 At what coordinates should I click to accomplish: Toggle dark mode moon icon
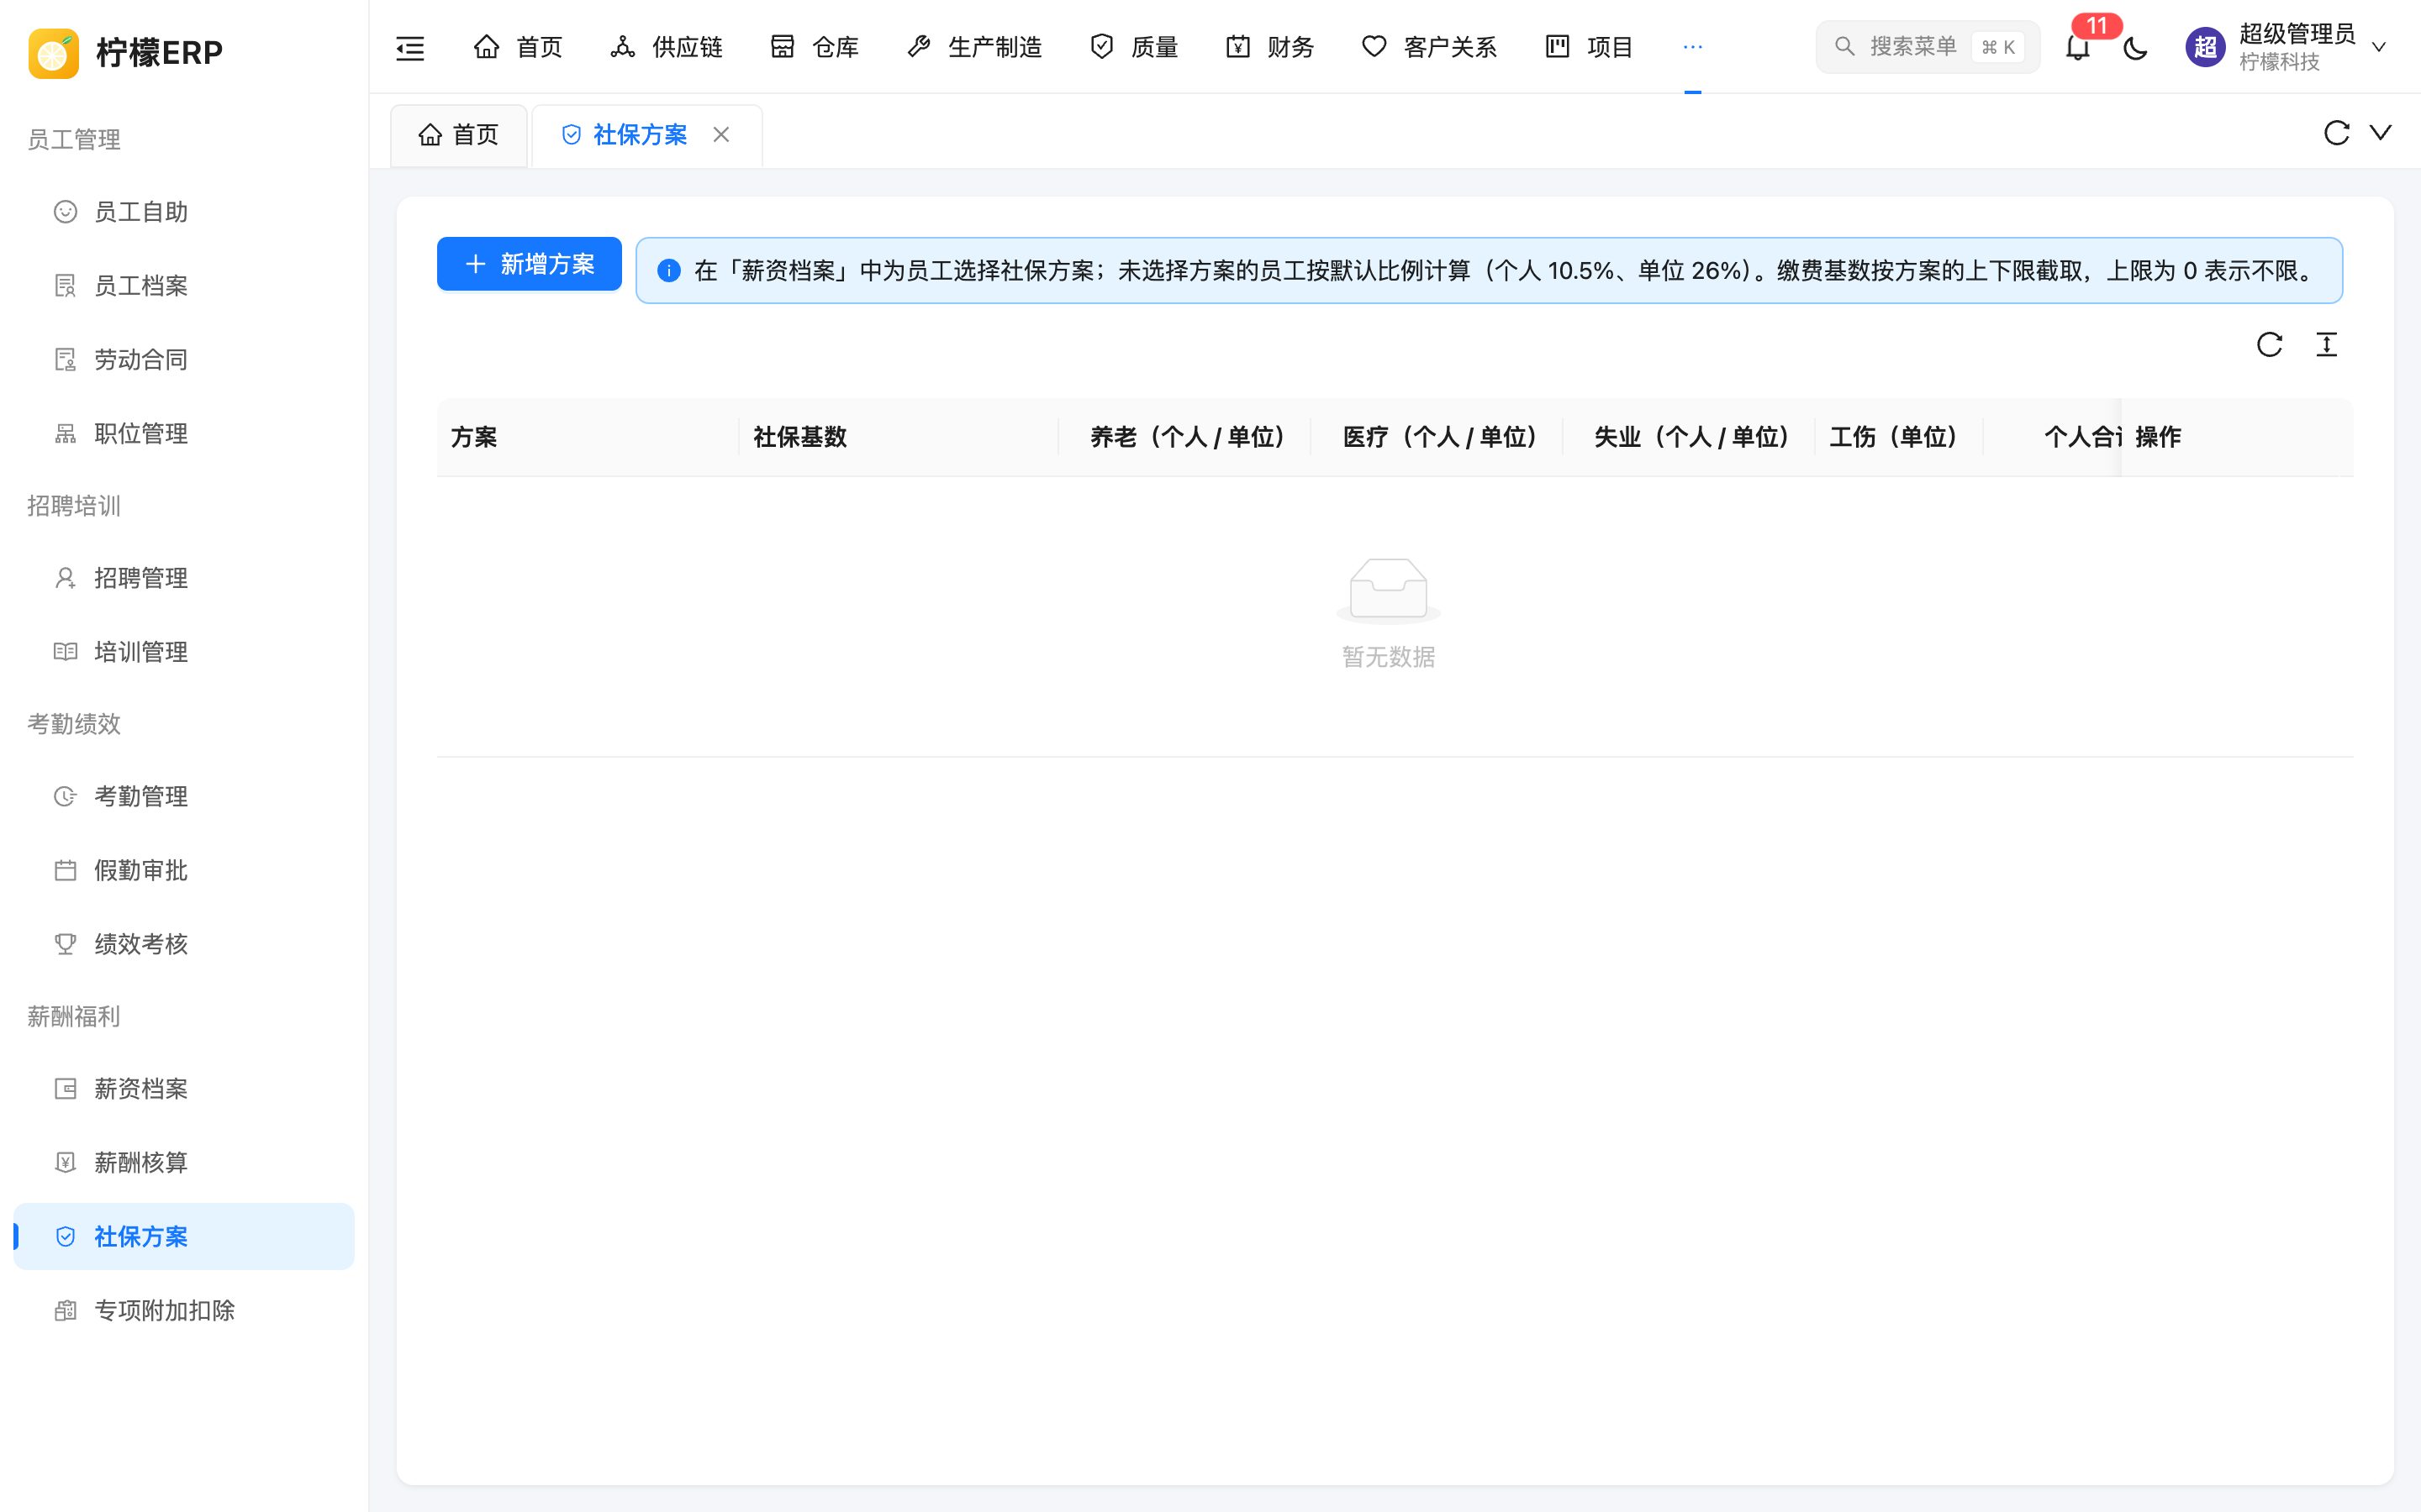(x=2135, y=47)
